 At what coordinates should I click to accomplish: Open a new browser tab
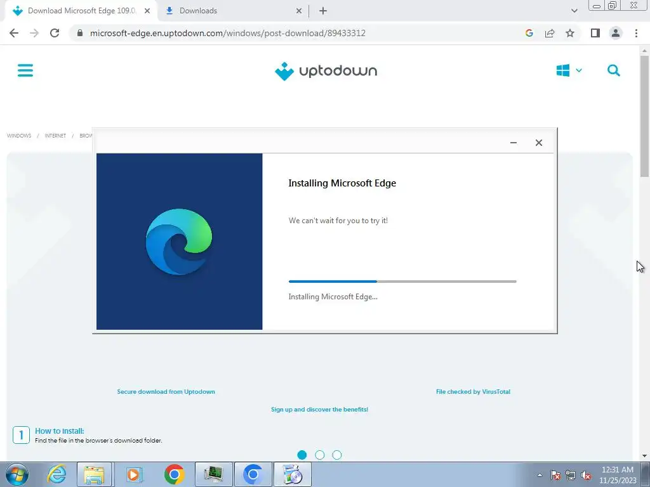pyautogui.click(x=323, y=11)
